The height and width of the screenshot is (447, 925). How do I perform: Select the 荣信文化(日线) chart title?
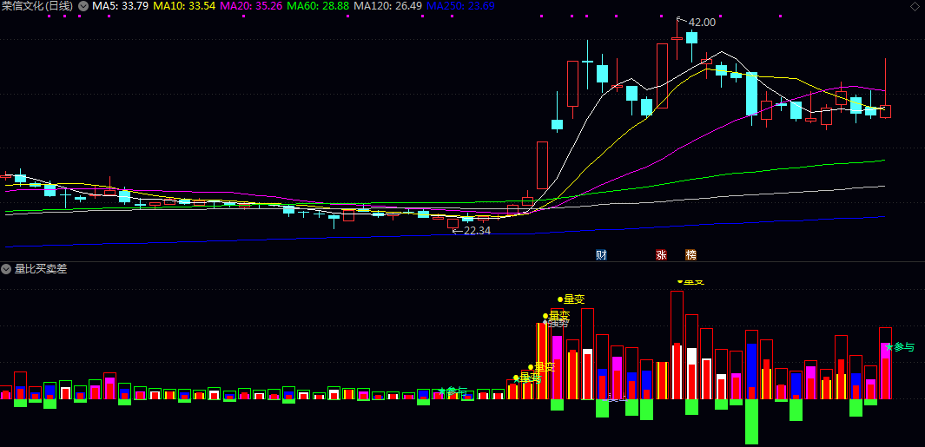point(37,6)
